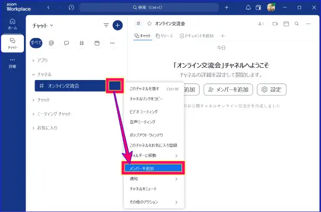Start video call from header camera icon
The height and width of the screenshot is (212, 321).
275,24
